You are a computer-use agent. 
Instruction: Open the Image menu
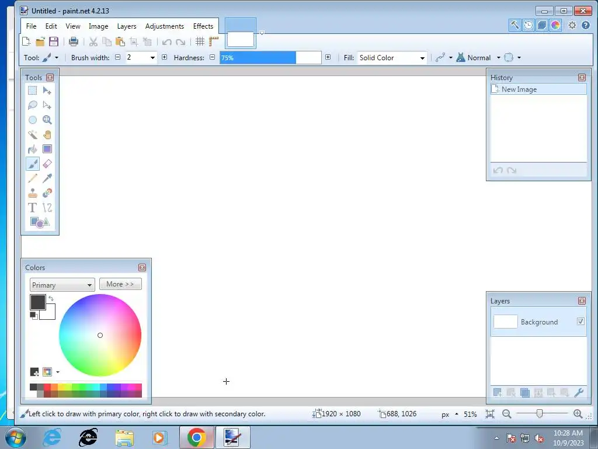[x=98, y=26]
